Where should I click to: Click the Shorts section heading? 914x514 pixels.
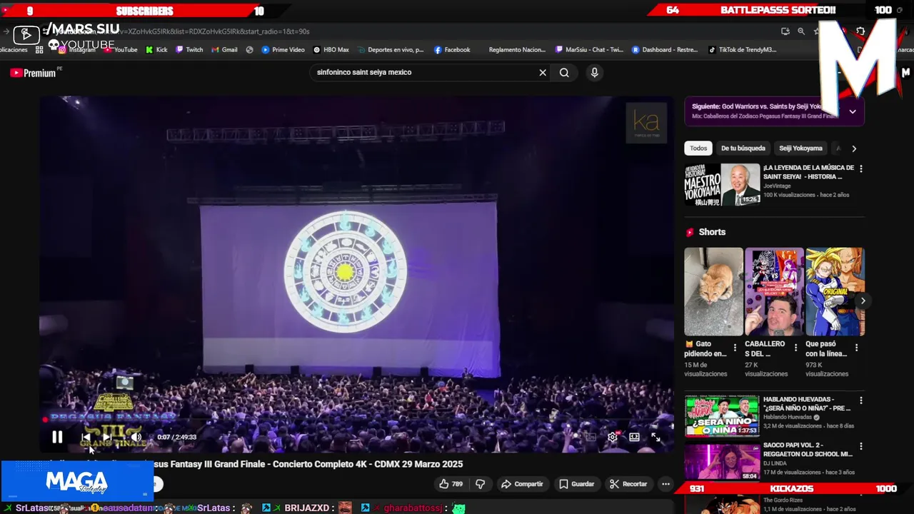point(712,232)
